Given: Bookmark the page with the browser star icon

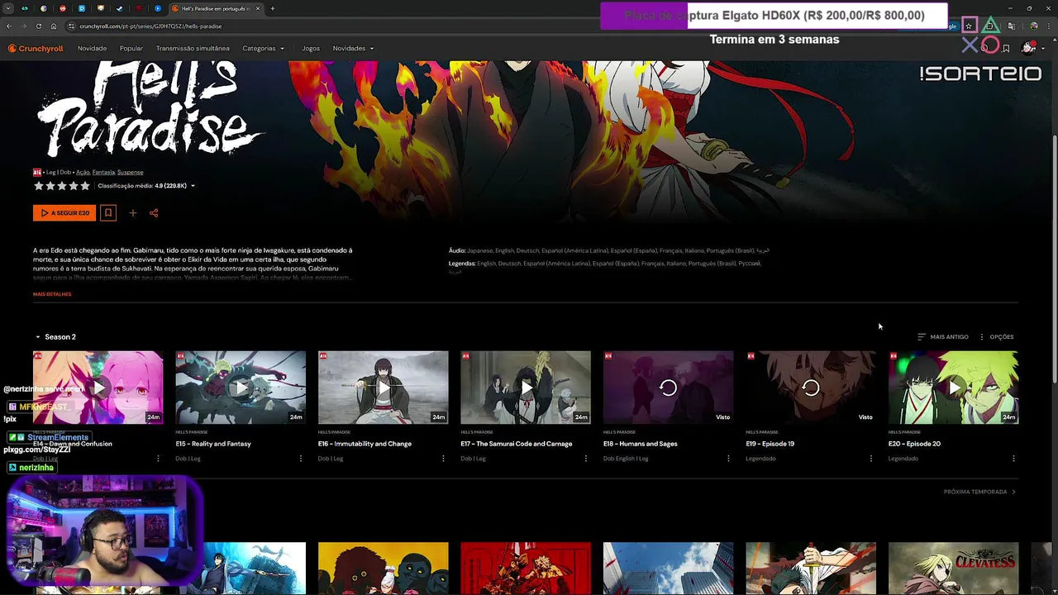Looking at the screenshot, I should [x=969, y=26].
